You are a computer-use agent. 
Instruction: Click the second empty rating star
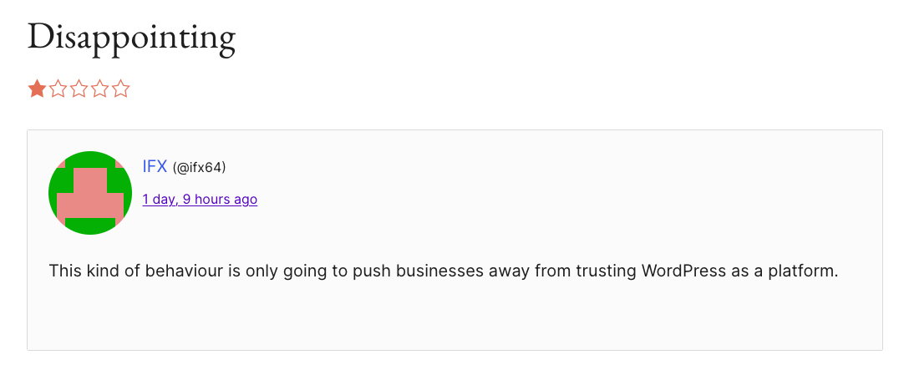coord(58,89)
